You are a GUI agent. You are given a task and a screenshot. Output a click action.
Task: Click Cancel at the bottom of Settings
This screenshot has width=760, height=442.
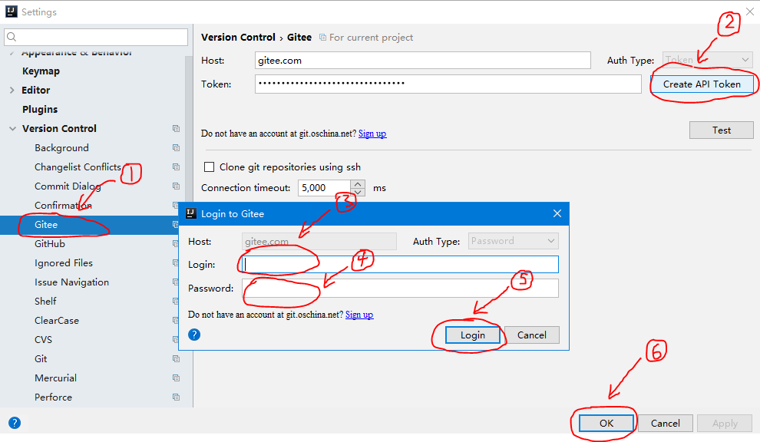pos(666,423)
